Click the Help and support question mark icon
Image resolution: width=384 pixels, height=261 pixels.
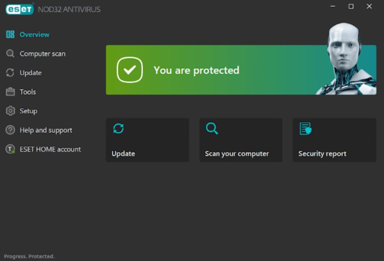point(10,130)
